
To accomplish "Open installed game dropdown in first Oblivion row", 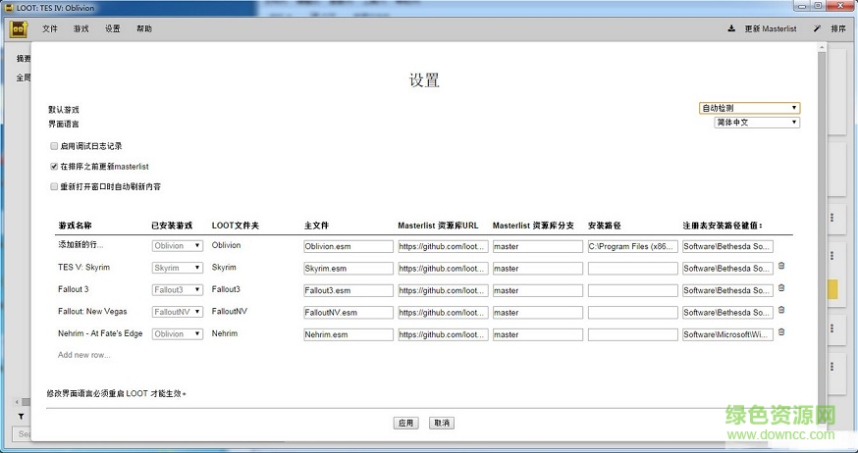I will [178, 246].
